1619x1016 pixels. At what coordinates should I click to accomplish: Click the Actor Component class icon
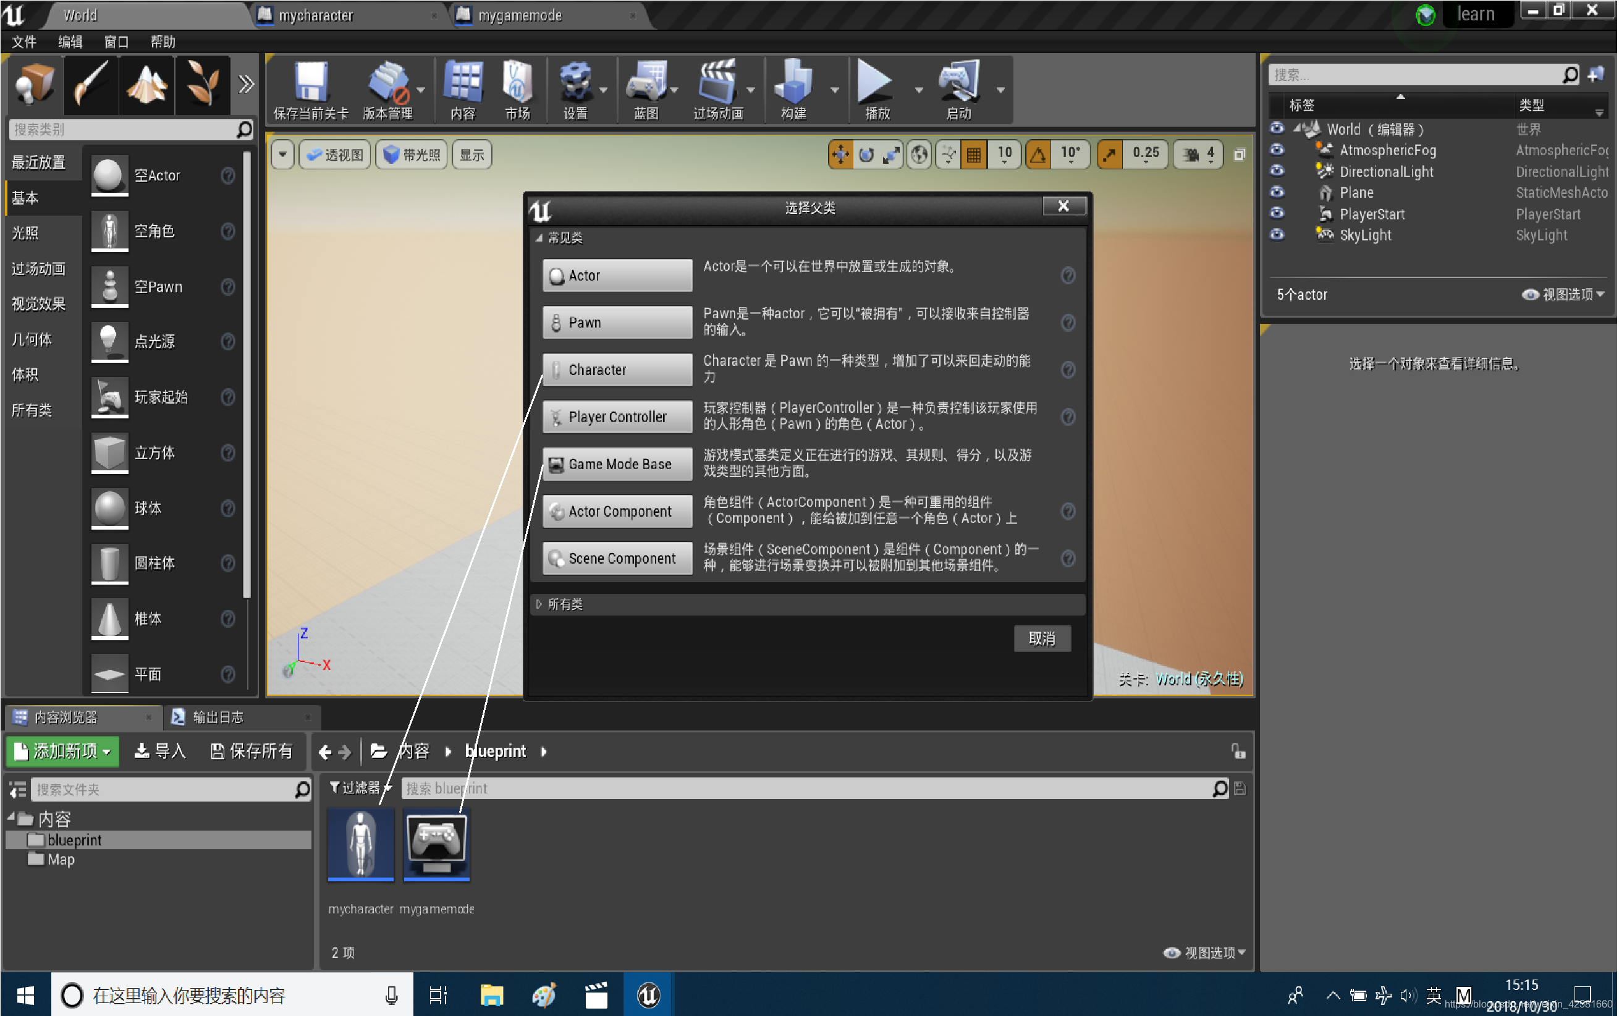557,512
